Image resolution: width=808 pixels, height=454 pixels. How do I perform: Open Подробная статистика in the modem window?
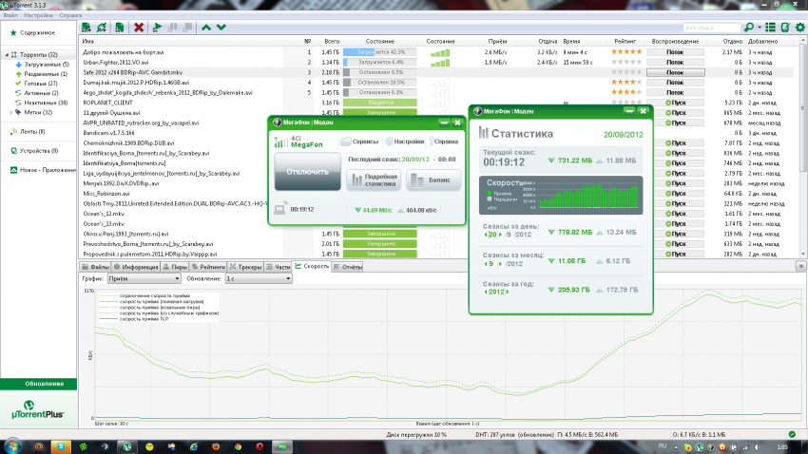pos(377,179)
